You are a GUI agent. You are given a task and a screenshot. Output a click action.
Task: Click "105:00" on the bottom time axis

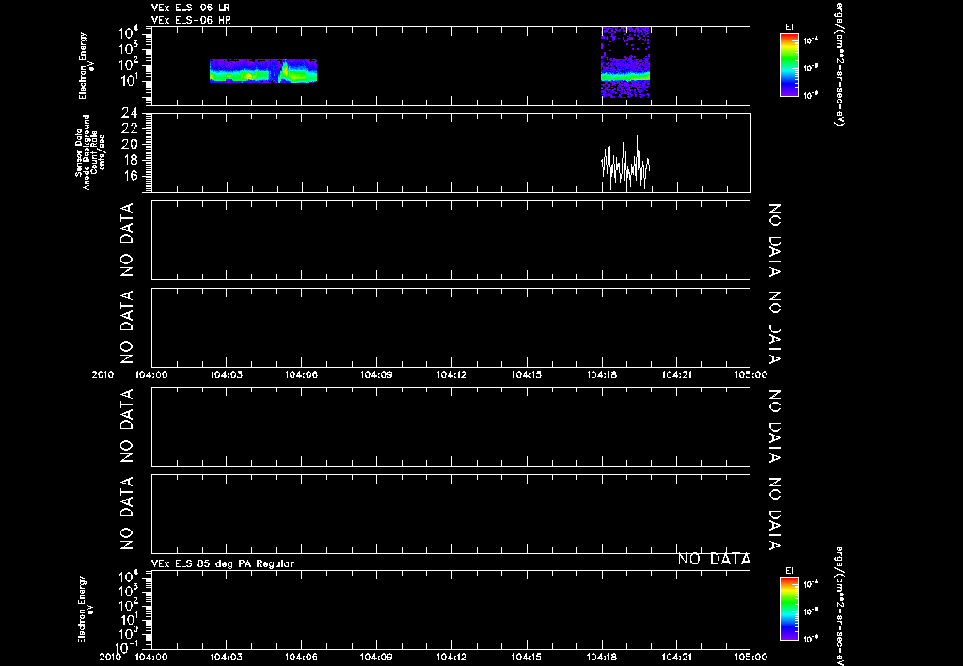point(750,658)
